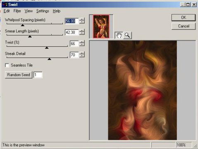Open the Edit menu
Image resolution: width=198 pixels, height=149 pixels.
coord(7,11)
